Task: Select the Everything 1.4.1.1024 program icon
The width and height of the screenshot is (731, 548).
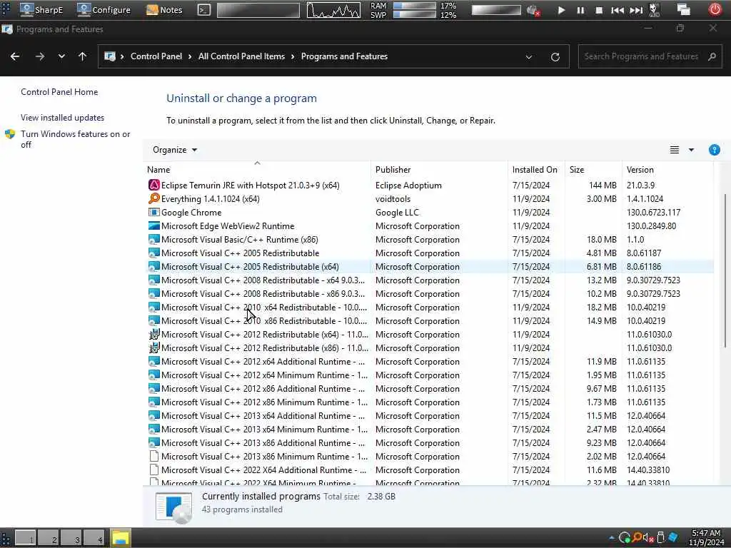Action: coord(154,198)
